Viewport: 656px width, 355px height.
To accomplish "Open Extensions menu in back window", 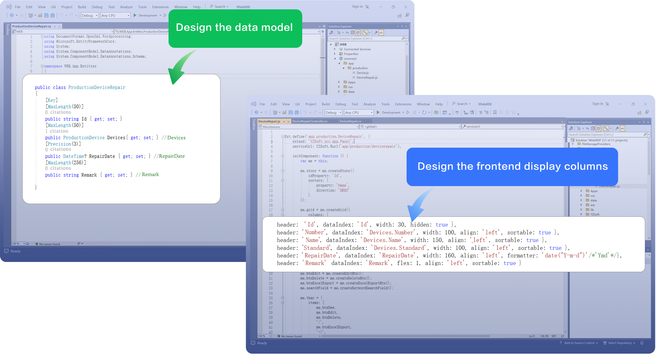I will [160, 7].
